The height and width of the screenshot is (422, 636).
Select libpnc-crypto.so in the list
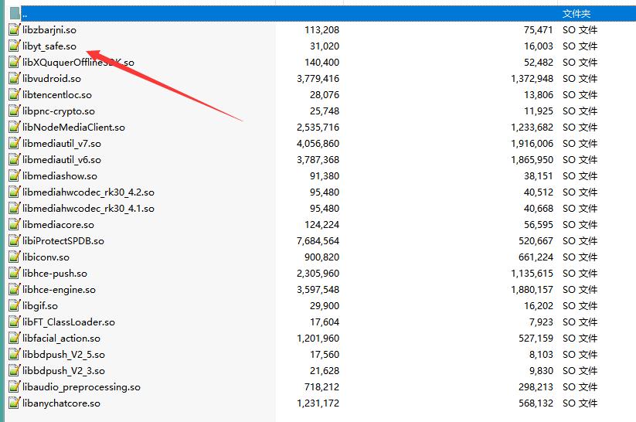pyautogui.click(x=59, y=111)
